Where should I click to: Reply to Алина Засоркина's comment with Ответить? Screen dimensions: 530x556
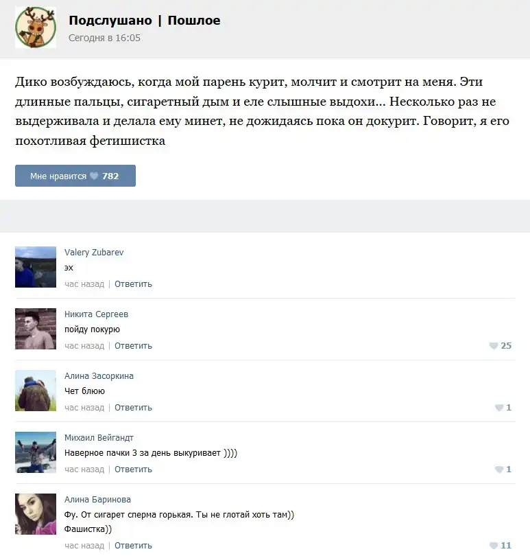(x=133, y=408)
